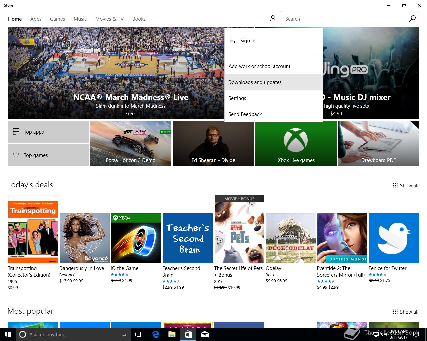Switch to the Home tab
Screen dimensions: 427x341
(x=15, y=19)
